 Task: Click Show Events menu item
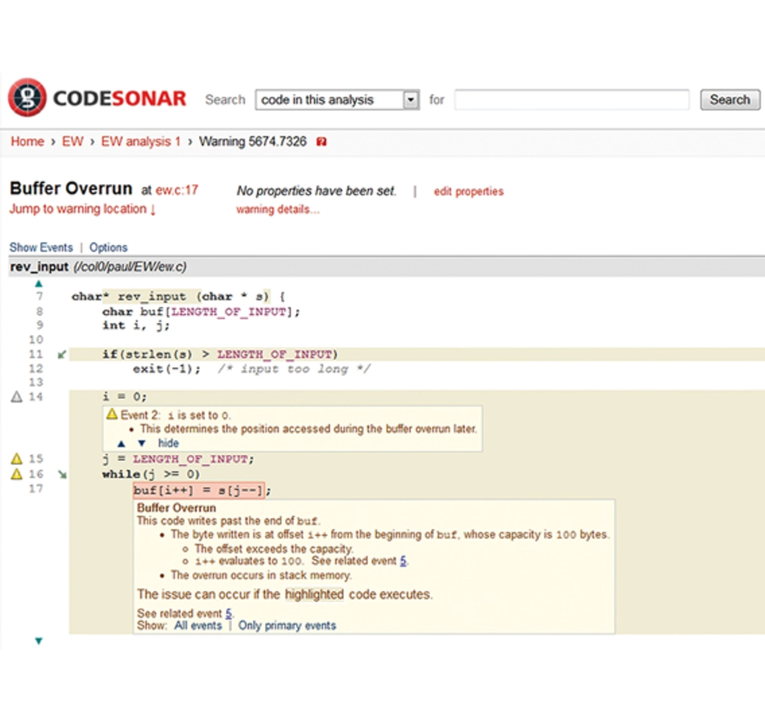41,247
